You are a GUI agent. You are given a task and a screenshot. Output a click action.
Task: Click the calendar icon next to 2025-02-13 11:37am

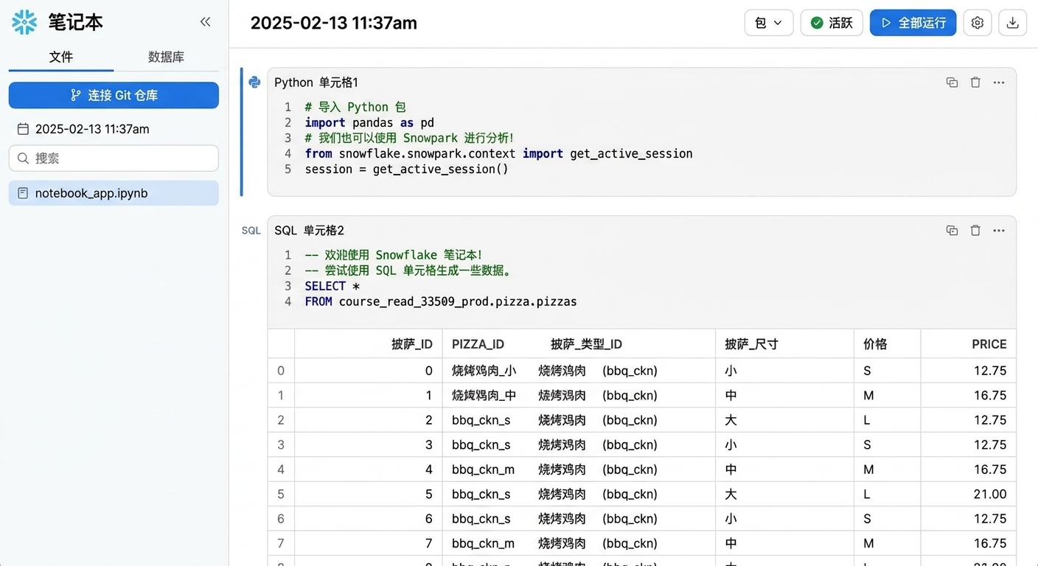(x=23, y=129)
